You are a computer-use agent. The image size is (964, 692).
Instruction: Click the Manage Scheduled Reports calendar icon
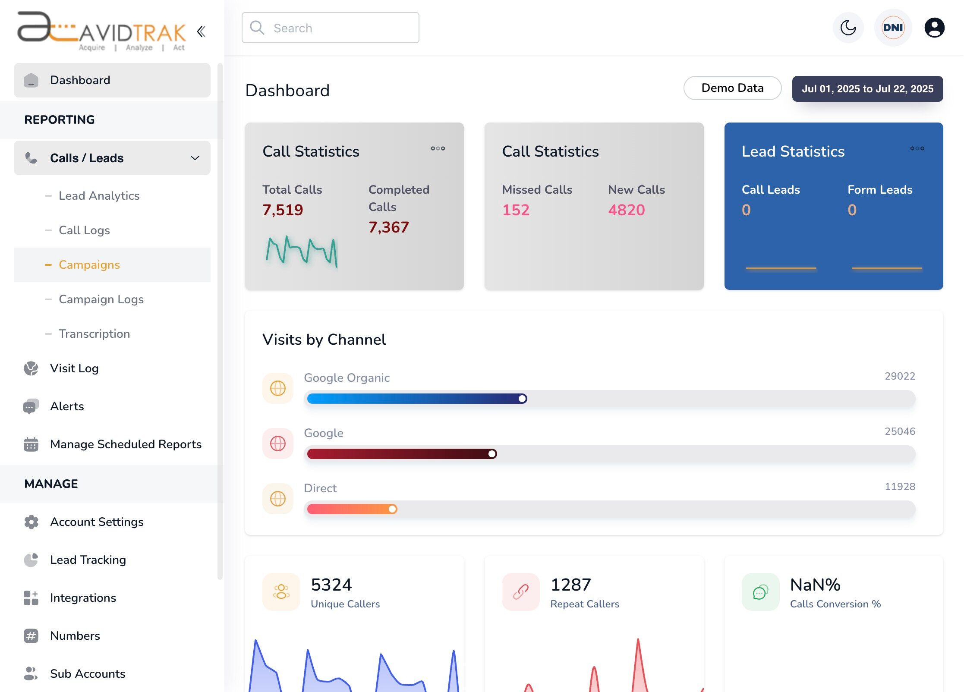(x=31, y=444)
